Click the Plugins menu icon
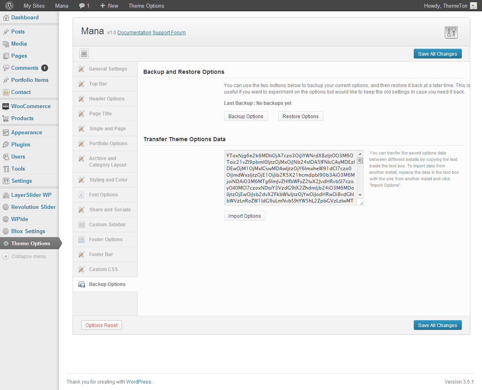This screenshot has height=390, width=482. pyautogui.click(x=6, y=145)
